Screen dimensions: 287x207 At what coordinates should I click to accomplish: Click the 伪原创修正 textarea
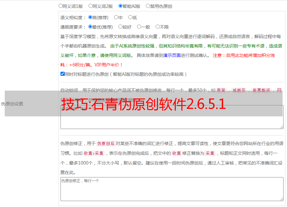point(172,189)
